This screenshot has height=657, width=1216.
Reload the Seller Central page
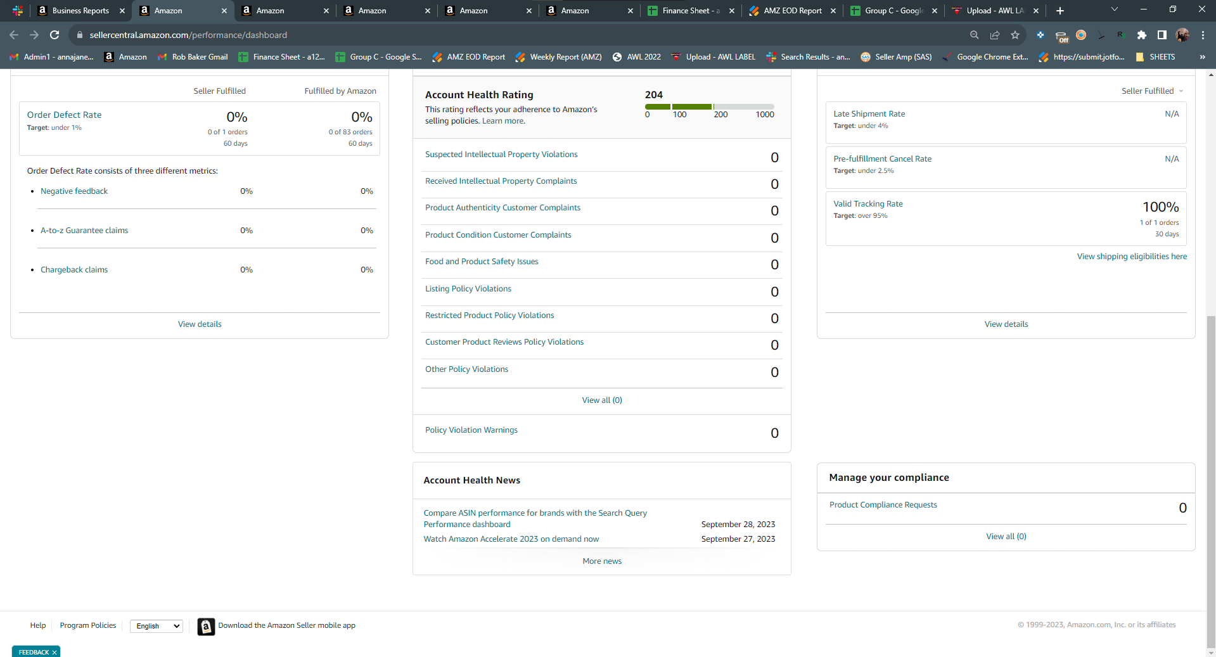[x=54, y=35]
